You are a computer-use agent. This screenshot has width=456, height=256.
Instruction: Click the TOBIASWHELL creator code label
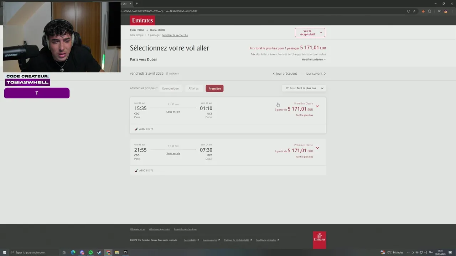(x=27, y=82)
